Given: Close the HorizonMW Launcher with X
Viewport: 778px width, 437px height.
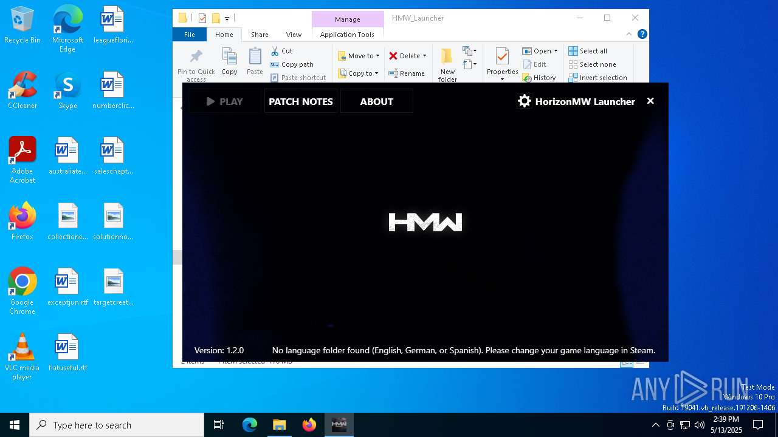Looking at the screenshot, I should 650,101.
